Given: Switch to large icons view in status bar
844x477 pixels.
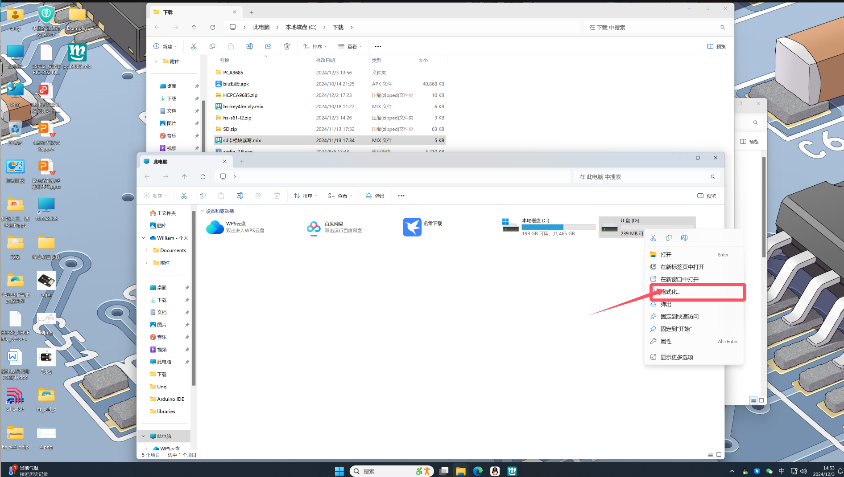Looking at the screenshot, I should coord(719,455).
